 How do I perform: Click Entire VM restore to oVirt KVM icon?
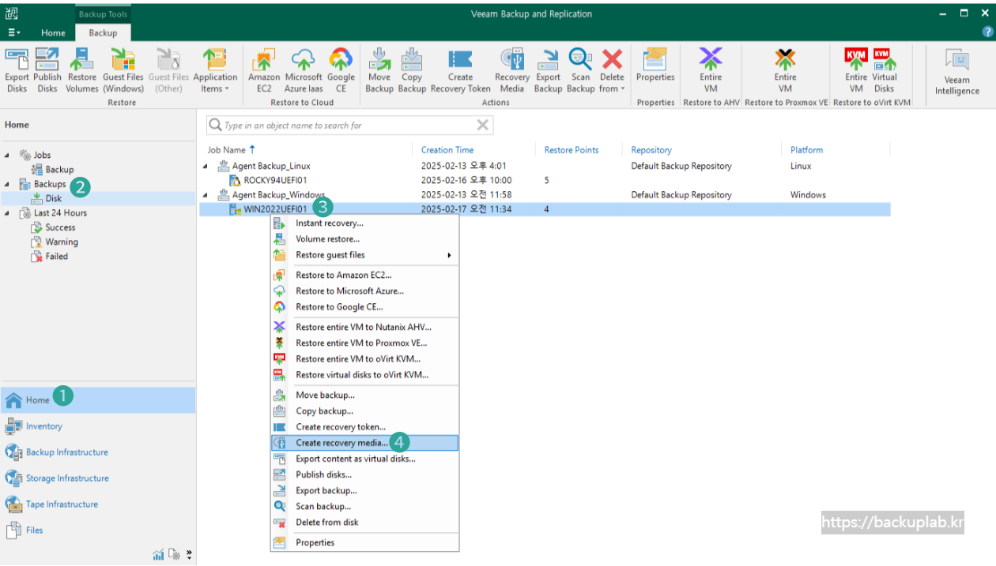point(856,70)
